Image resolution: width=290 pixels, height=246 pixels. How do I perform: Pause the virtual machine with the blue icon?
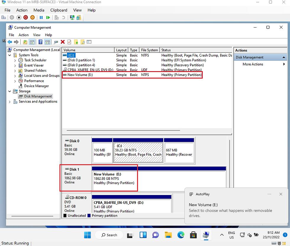tap(41, 17)
